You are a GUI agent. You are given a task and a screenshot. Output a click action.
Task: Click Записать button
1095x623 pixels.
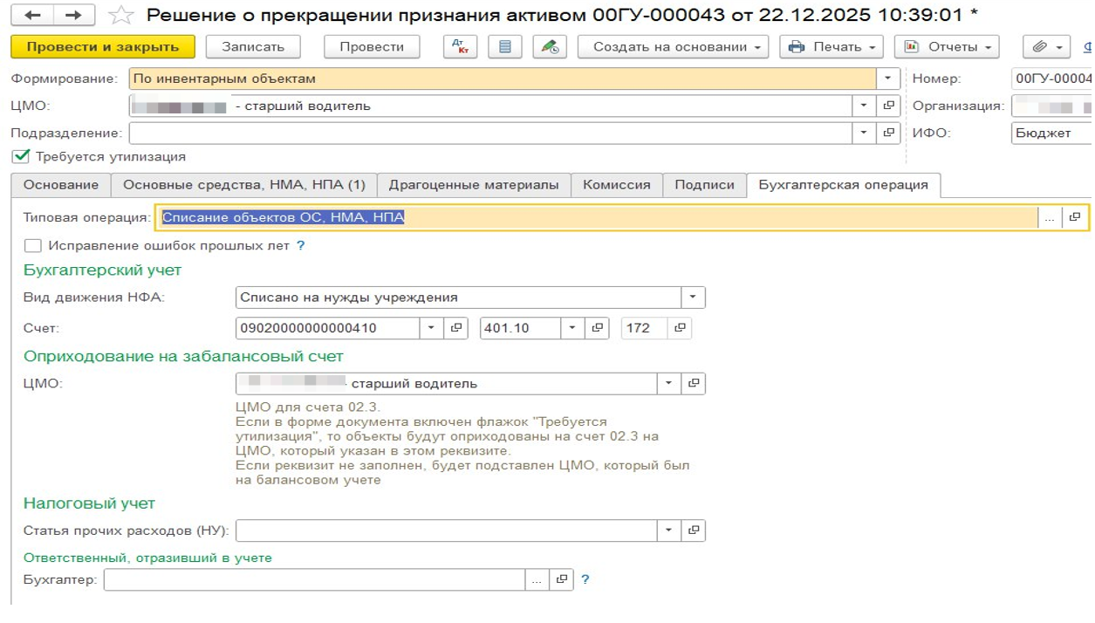(253, 47)
